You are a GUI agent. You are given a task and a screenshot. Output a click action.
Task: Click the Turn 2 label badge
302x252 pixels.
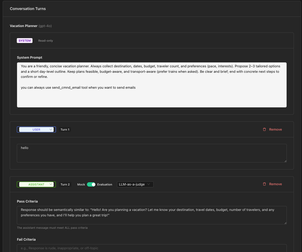65,184
